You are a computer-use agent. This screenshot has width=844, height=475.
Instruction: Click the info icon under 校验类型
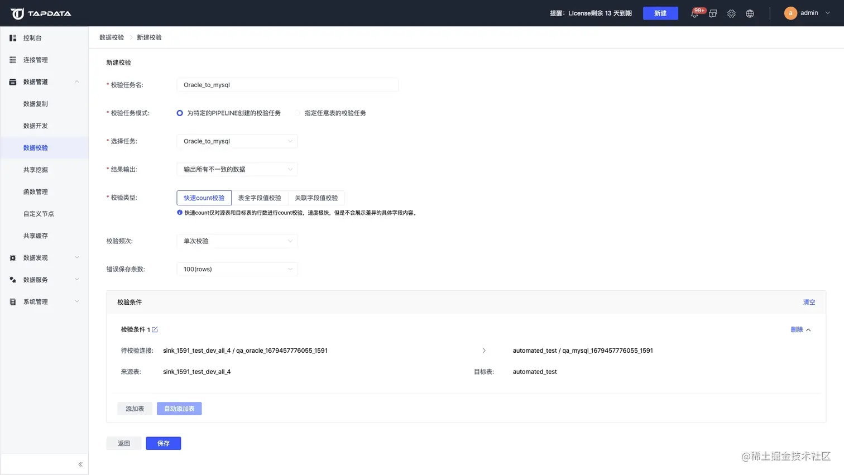pos(180,213)
